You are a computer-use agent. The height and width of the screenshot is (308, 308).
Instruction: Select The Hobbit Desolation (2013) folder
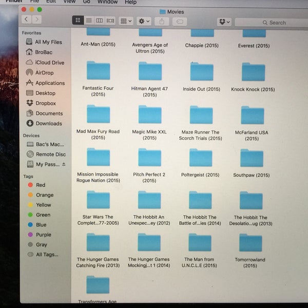251,201
